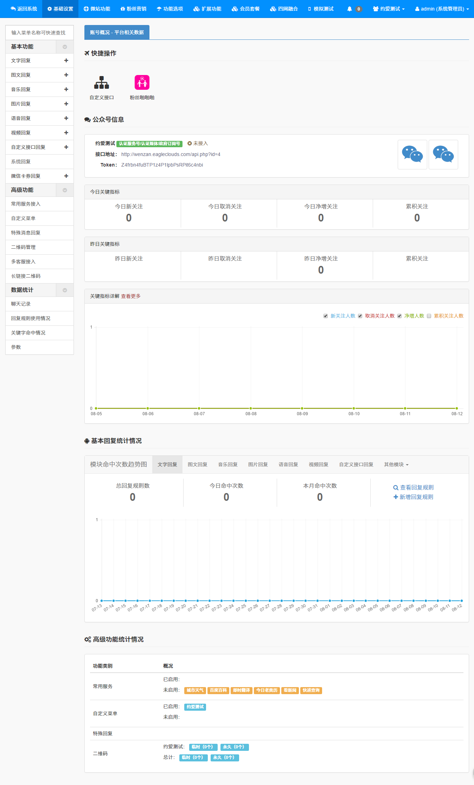Click plus icon beside 文字回复
The height and width of the screenshot is (785, 474).
point(66,61)
